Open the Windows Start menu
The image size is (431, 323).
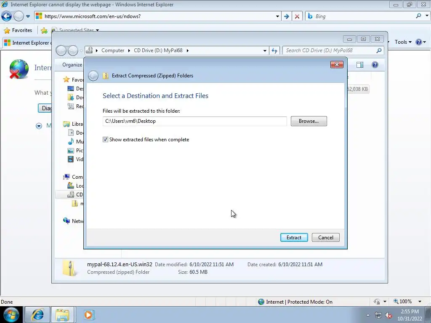point(11,315)
